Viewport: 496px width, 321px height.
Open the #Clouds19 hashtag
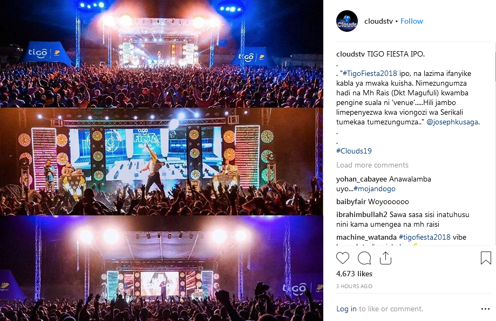click(x=354, y=151)
